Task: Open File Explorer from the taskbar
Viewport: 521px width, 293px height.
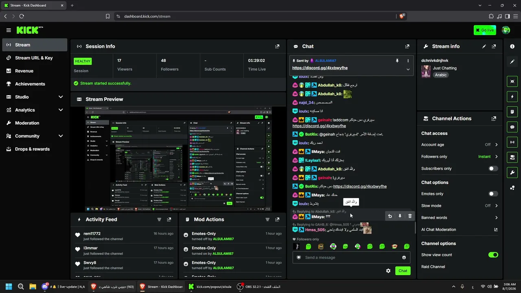Action: 33,286
